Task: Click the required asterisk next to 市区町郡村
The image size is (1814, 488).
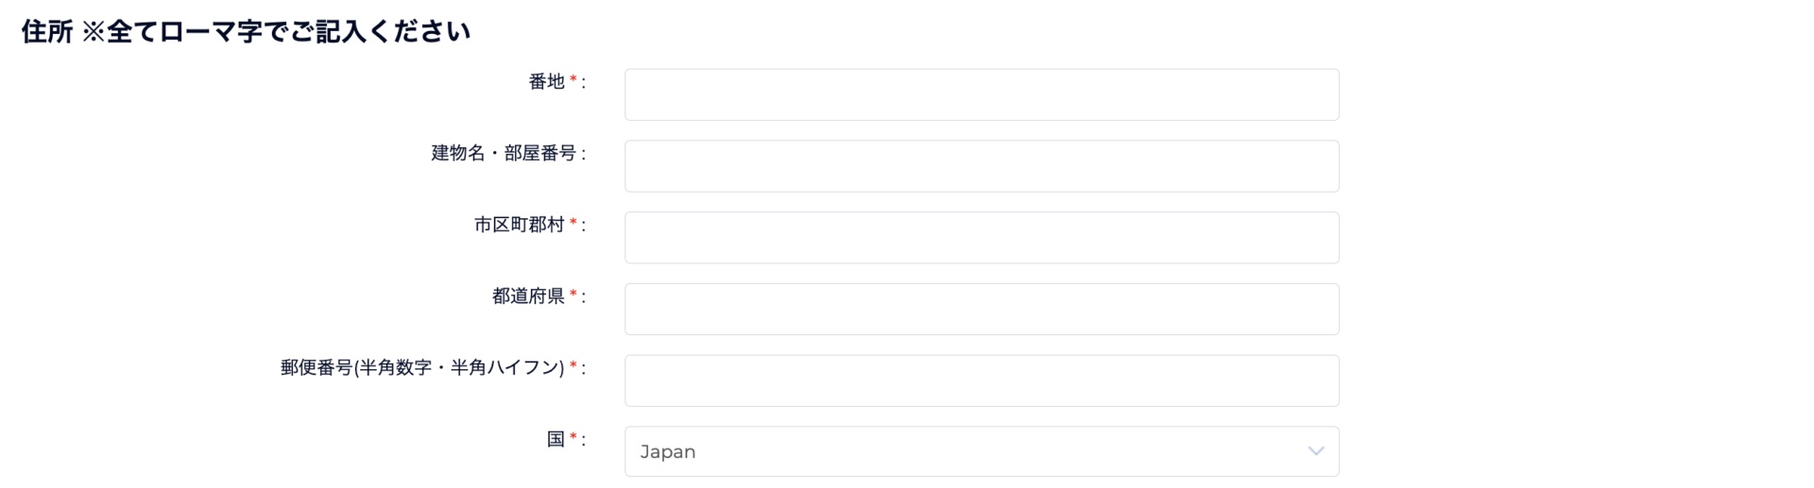Action: pos(573,224)
